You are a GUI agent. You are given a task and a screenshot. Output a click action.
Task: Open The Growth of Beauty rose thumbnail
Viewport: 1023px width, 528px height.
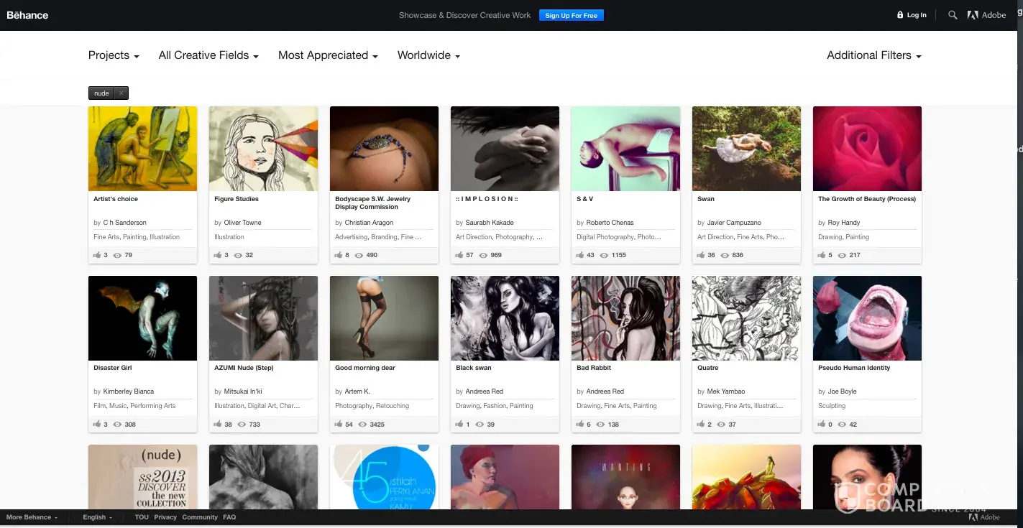coord(867,149)
